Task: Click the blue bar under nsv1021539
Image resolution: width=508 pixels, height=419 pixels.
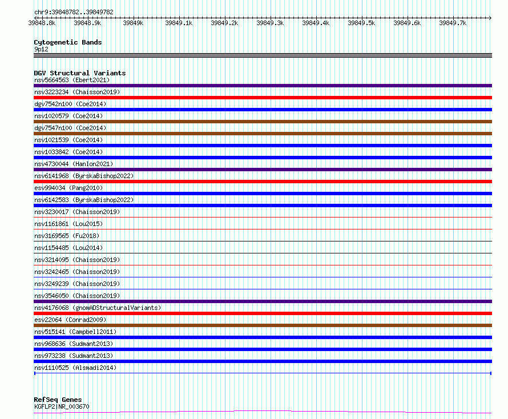Action: (263, 146)
